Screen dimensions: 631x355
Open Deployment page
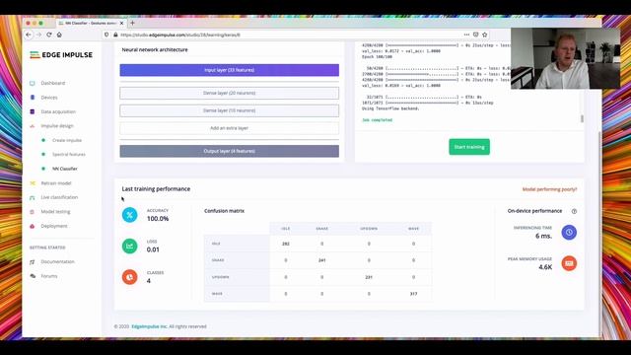[54, 226]
